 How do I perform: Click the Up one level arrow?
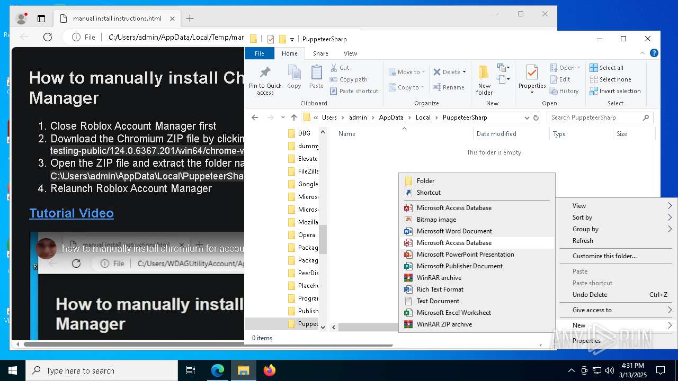pyautogui.click(x=294, y=117)
